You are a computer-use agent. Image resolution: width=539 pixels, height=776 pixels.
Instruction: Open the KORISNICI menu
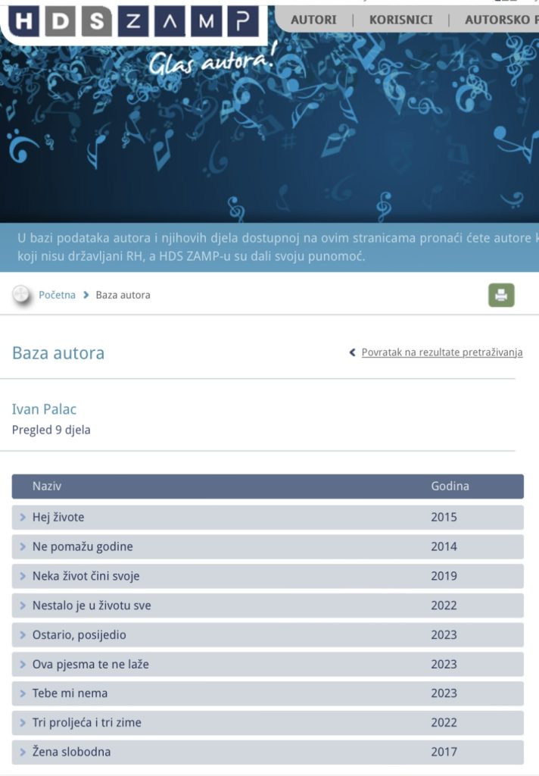400,20
